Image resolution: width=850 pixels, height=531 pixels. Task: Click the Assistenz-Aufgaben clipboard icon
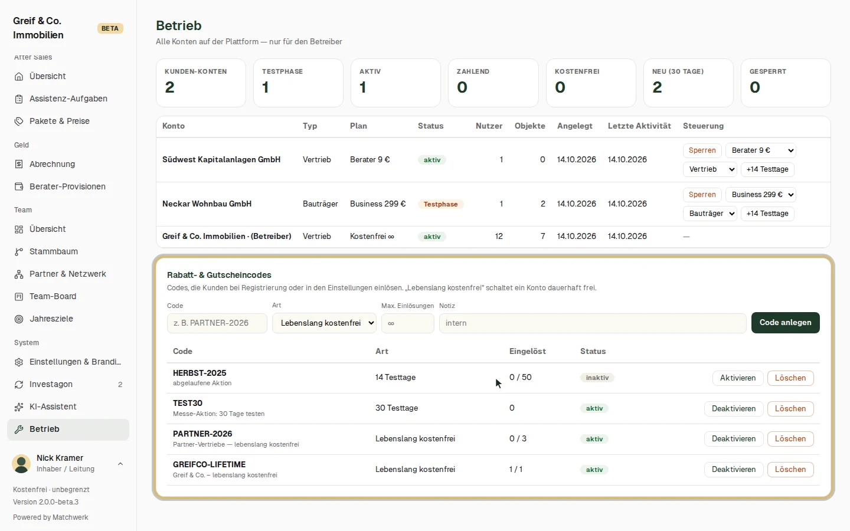[19, 99]
